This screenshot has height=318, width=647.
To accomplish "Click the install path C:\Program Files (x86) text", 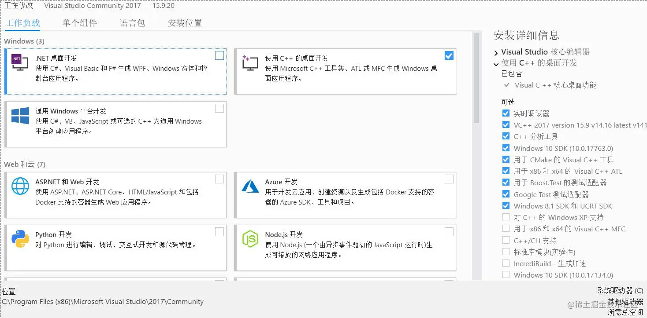I will coord(103,302).
